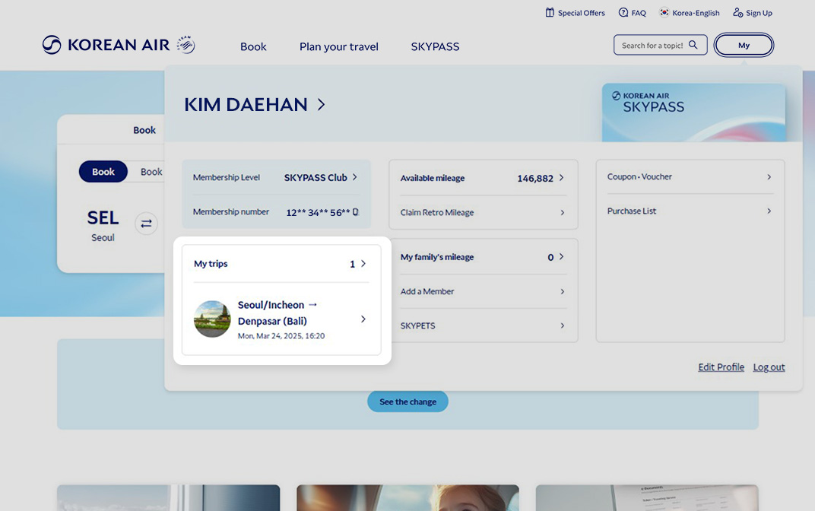The width and height of the screenshot is (815, 511).
Task: Open My family's mileage arrow
Action: tap(561, 257)
